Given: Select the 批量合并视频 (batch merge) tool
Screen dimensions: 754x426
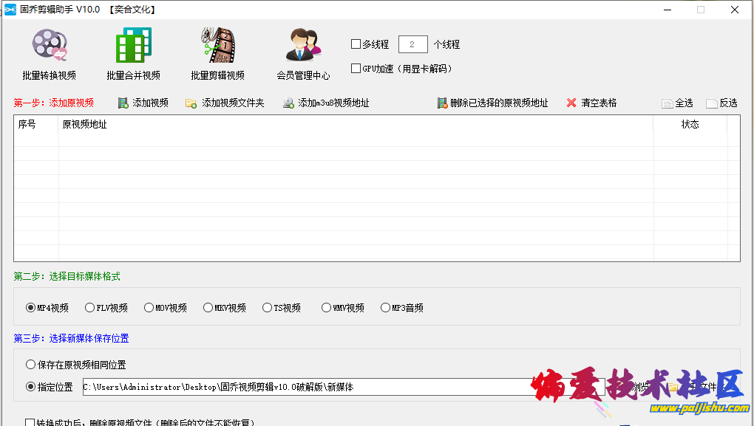Looking at the screenshot, I should [133, 52].
